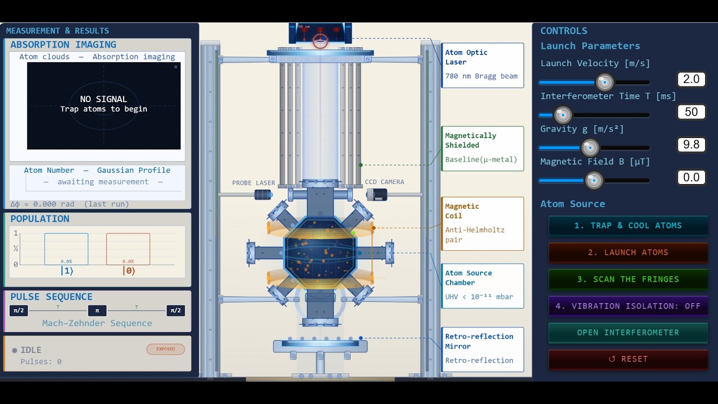
Task: Click the Magnetic Field B slider handle
Action: click(593, 180)
